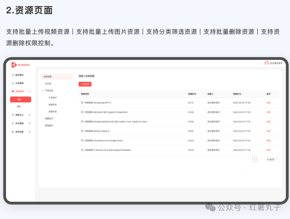
Task: Expand the 课程中心 menu arrow
Action: [29, 115]
